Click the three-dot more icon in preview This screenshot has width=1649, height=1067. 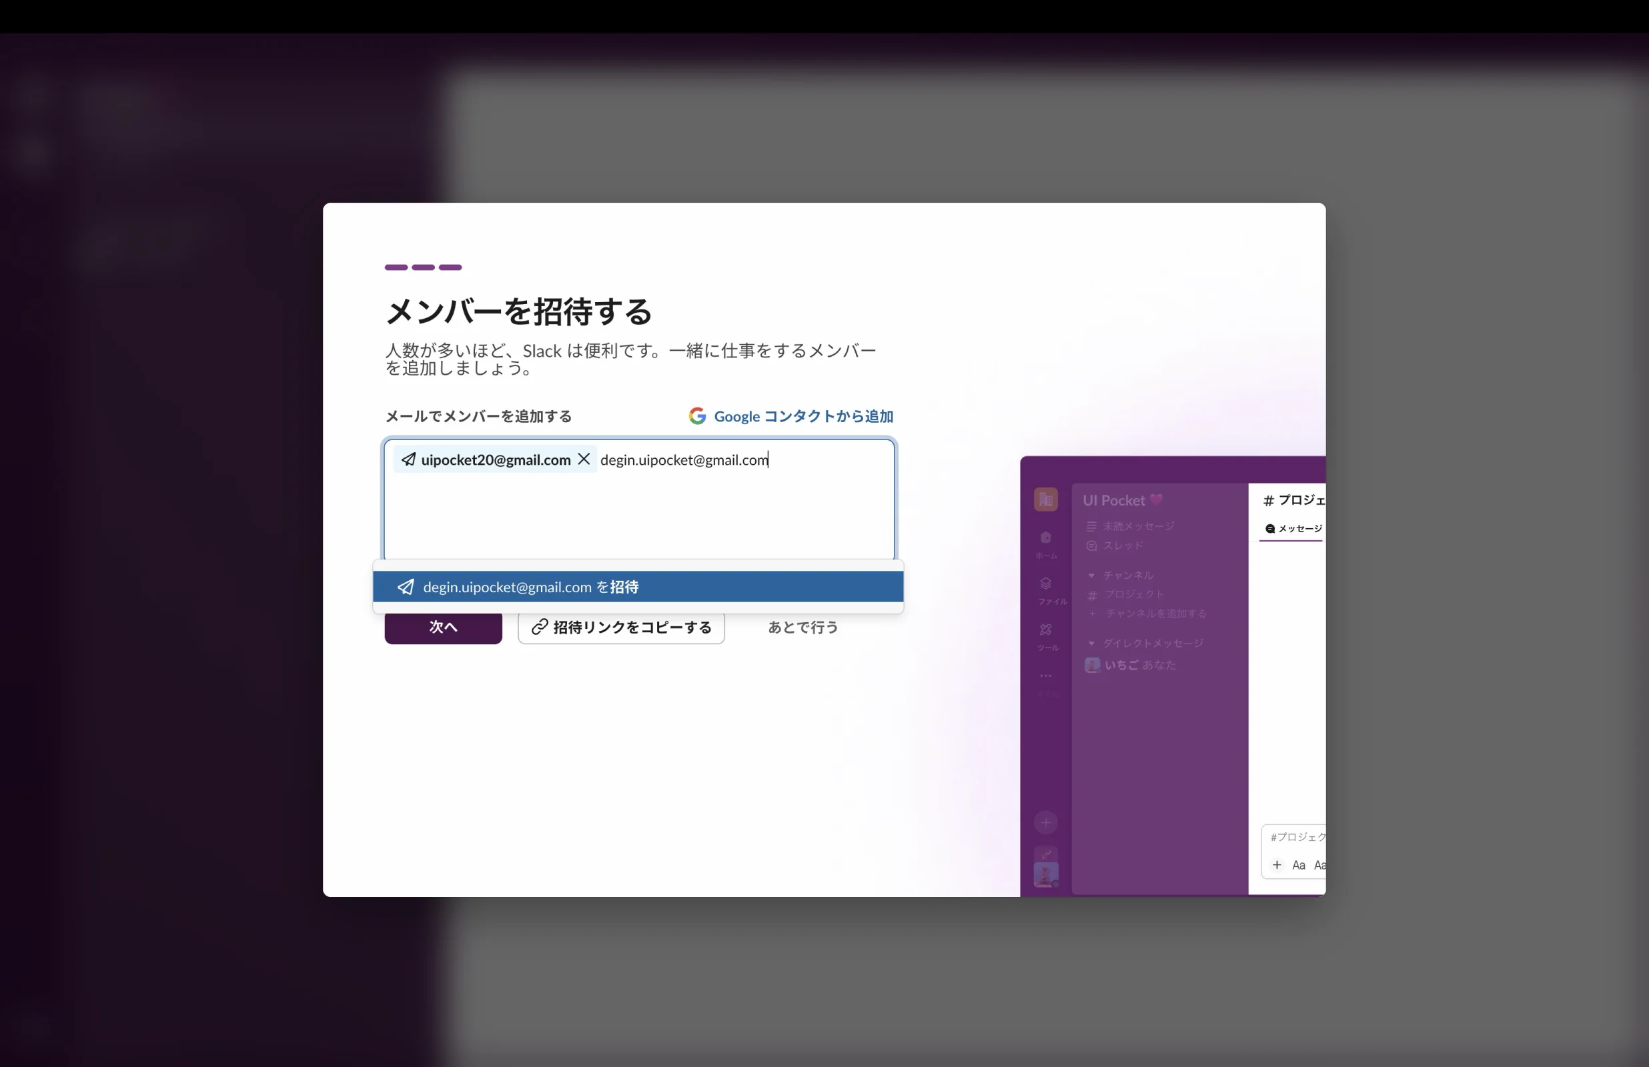tap(1045, 676)
